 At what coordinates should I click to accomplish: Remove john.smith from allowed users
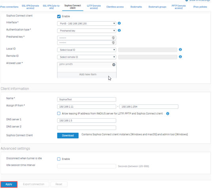(114, 65)
